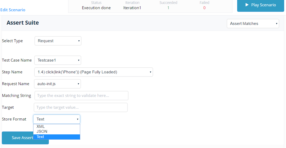Image resolution: width=286 pixels, height=148 pixels.
Task: Open the Edit Scenario link
Action: click(x=13, y=10)
